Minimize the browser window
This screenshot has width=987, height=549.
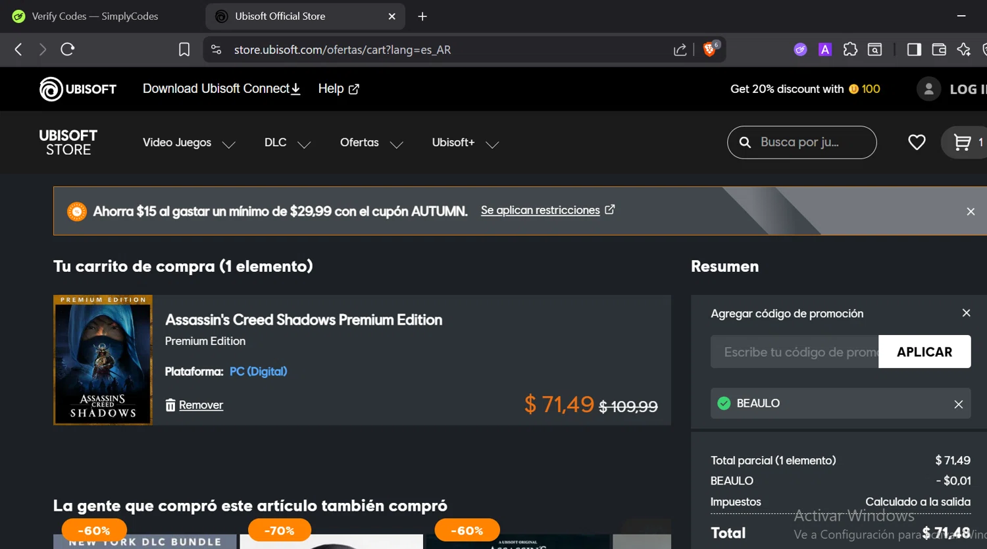[x=961, y=16]
